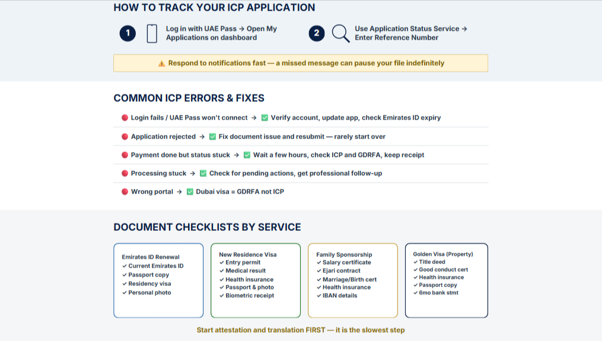The image size is (602, 341).
Task: Click 'Marriage/Birth cert' checklist item
Action: 349,279
